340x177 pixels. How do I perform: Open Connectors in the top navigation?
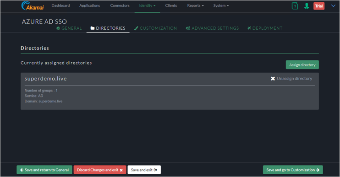(120, 5)
